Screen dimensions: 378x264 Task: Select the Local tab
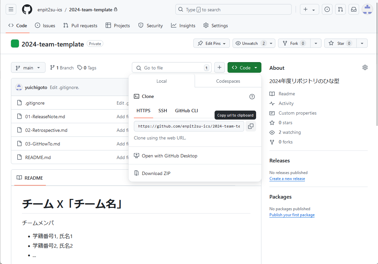pyautogui.click(x=161, y=81)
